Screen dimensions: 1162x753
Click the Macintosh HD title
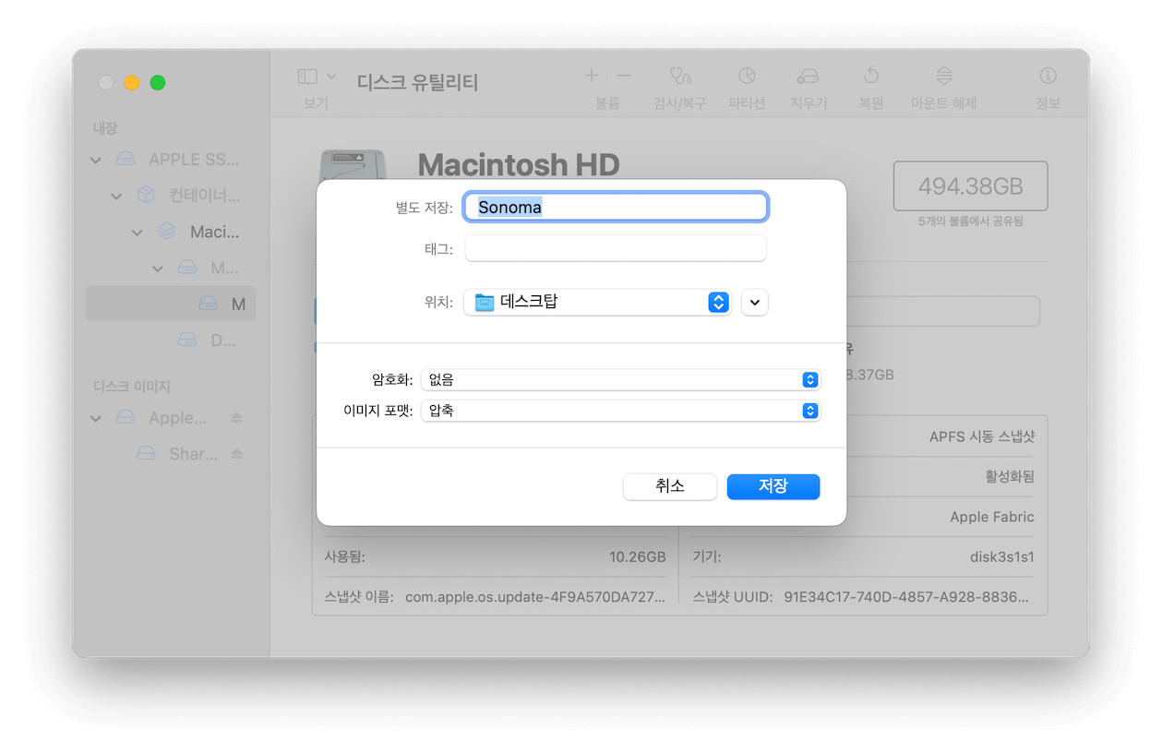(x=519, y=165)
